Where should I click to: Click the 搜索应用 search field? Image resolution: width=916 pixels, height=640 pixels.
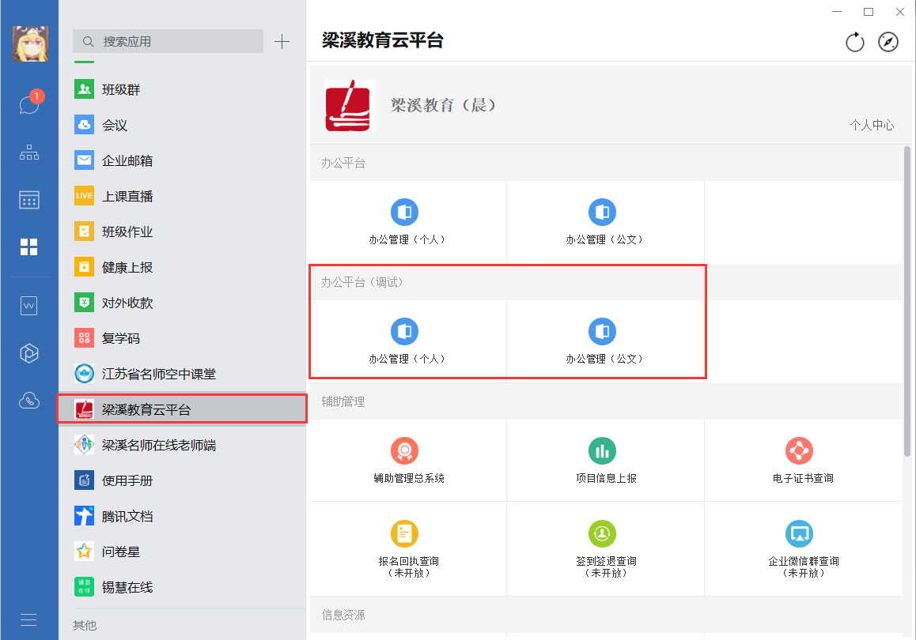click(168, 41)
